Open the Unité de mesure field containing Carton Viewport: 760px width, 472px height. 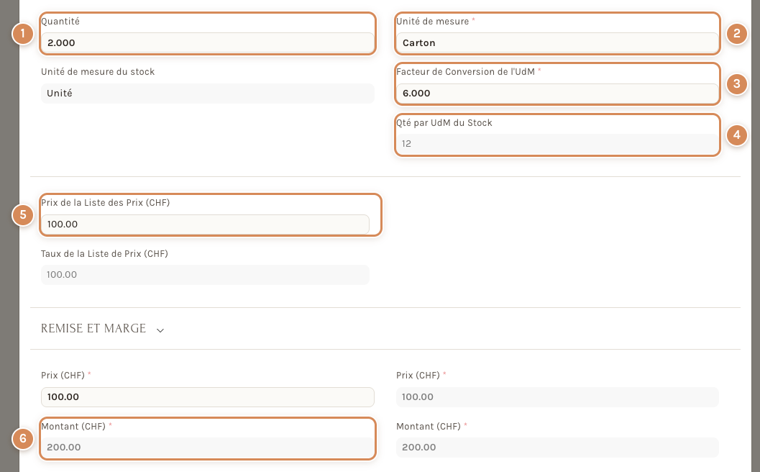pos(557,42)
